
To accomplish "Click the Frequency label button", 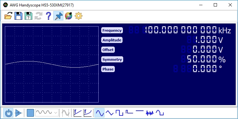I will (112, 30).
